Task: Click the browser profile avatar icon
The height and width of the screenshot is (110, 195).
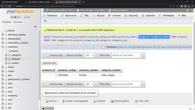Action: pos(189,6)
